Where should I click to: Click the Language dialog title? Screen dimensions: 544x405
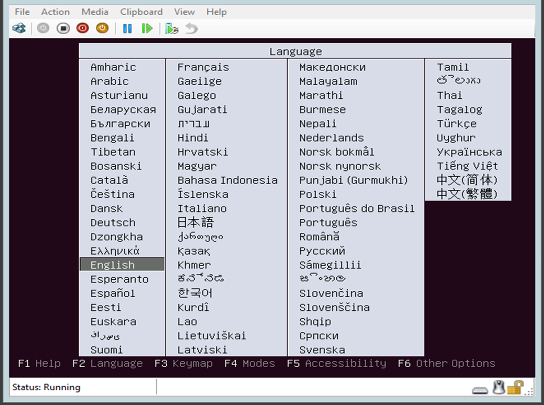[296, 52]
